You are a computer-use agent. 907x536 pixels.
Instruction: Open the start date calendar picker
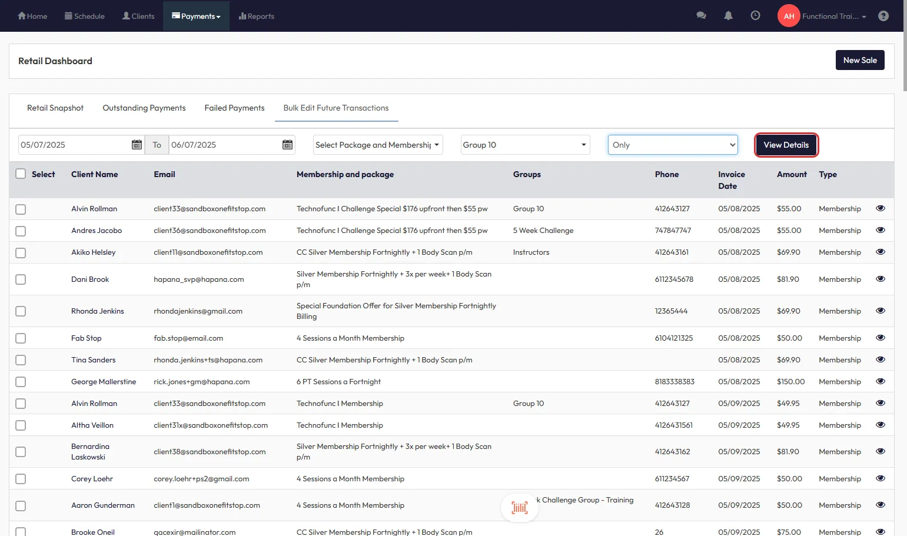point(137,145)
